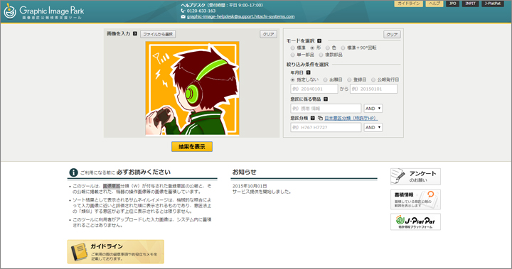This screenshot has width=512, height=269.
Task: Open the yellow ガイドライン banner at bottom
Action: [116, 252]
